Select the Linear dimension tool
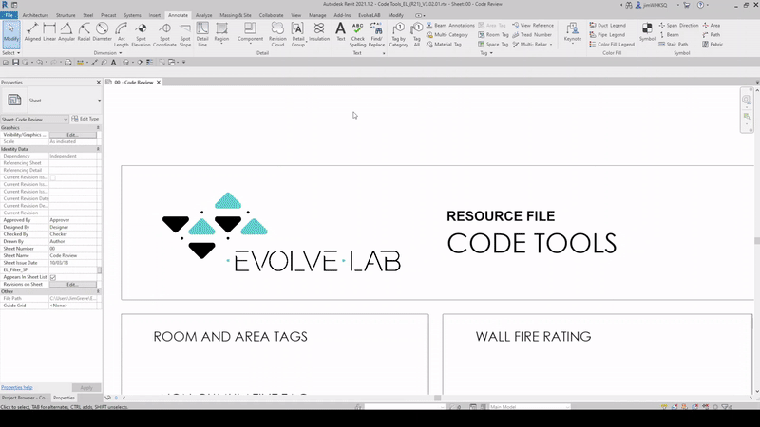 [49, 32]
